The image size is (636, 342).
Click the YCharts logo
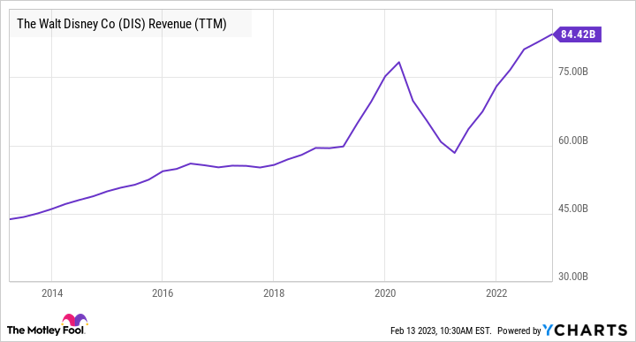click(x=586, y=331)
